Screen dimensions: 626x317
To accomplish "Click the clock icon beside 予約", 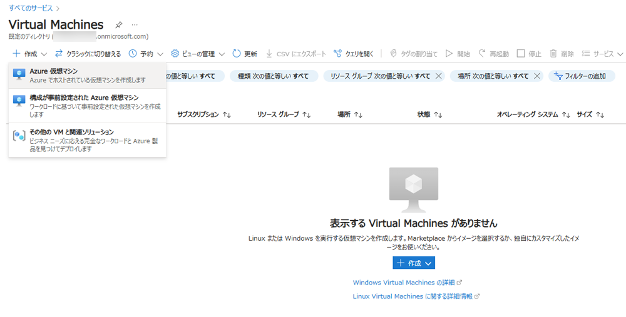I will click(x=133, y=54).
